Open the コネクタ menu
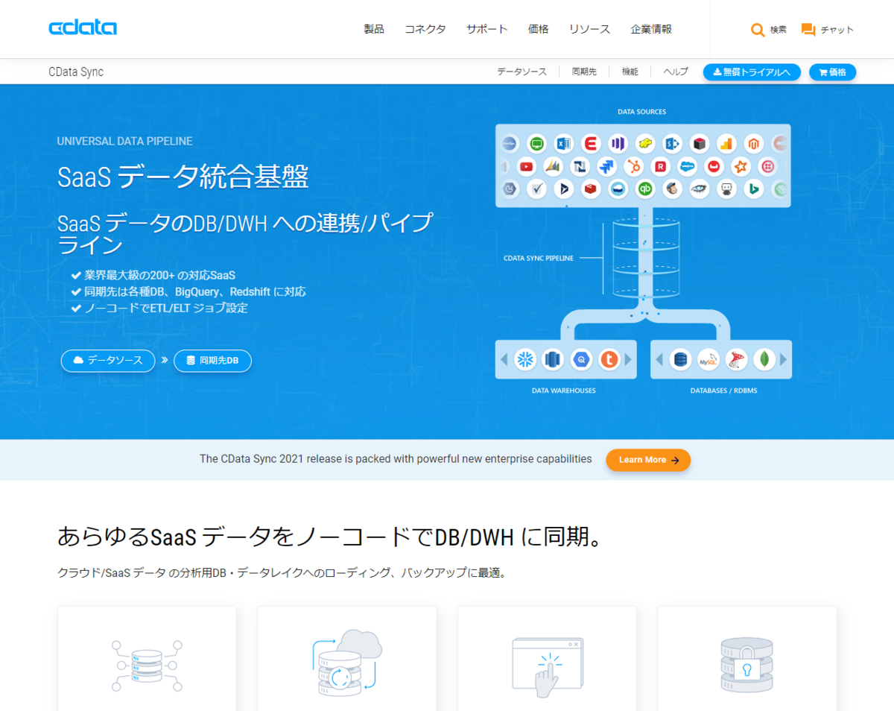The width and height of the screenshot is (894, 711). click(x=425, y=29)
